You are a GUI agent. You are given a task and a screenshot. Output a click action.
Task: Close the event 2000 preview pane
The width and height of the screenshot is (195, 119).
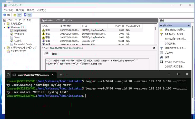pyautogui.click(x=154, y=48)
